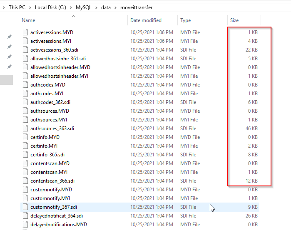This screenshot has width=291, height=230.
Task: Select the file name activesessions_360.sdi
Action: pyautogui.click(x=54, y=50)
